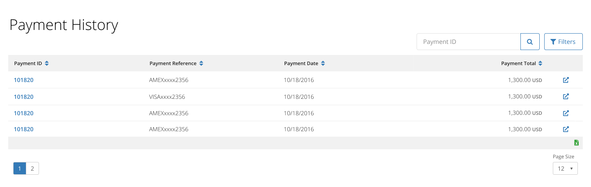Click the Payment Total column header
591x187 pixels.
point(518,64)
